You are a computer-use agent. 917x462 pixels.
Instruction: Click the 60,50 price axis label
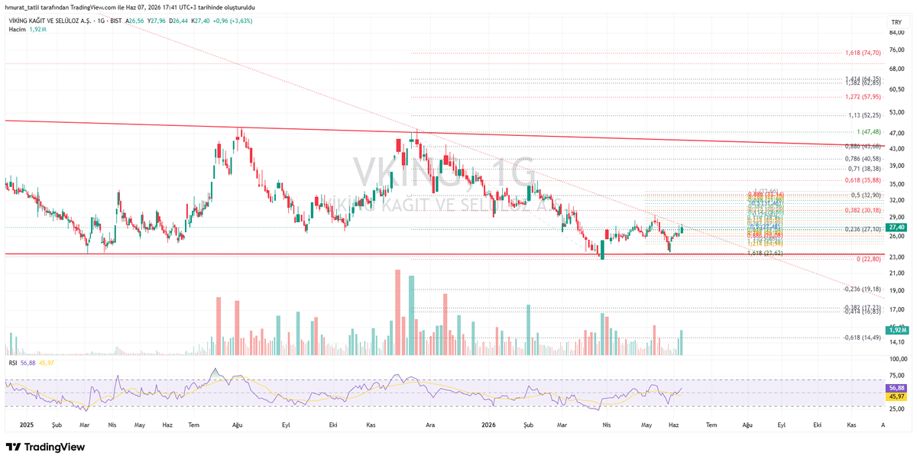pyautogui.click(x=896, y=90)
